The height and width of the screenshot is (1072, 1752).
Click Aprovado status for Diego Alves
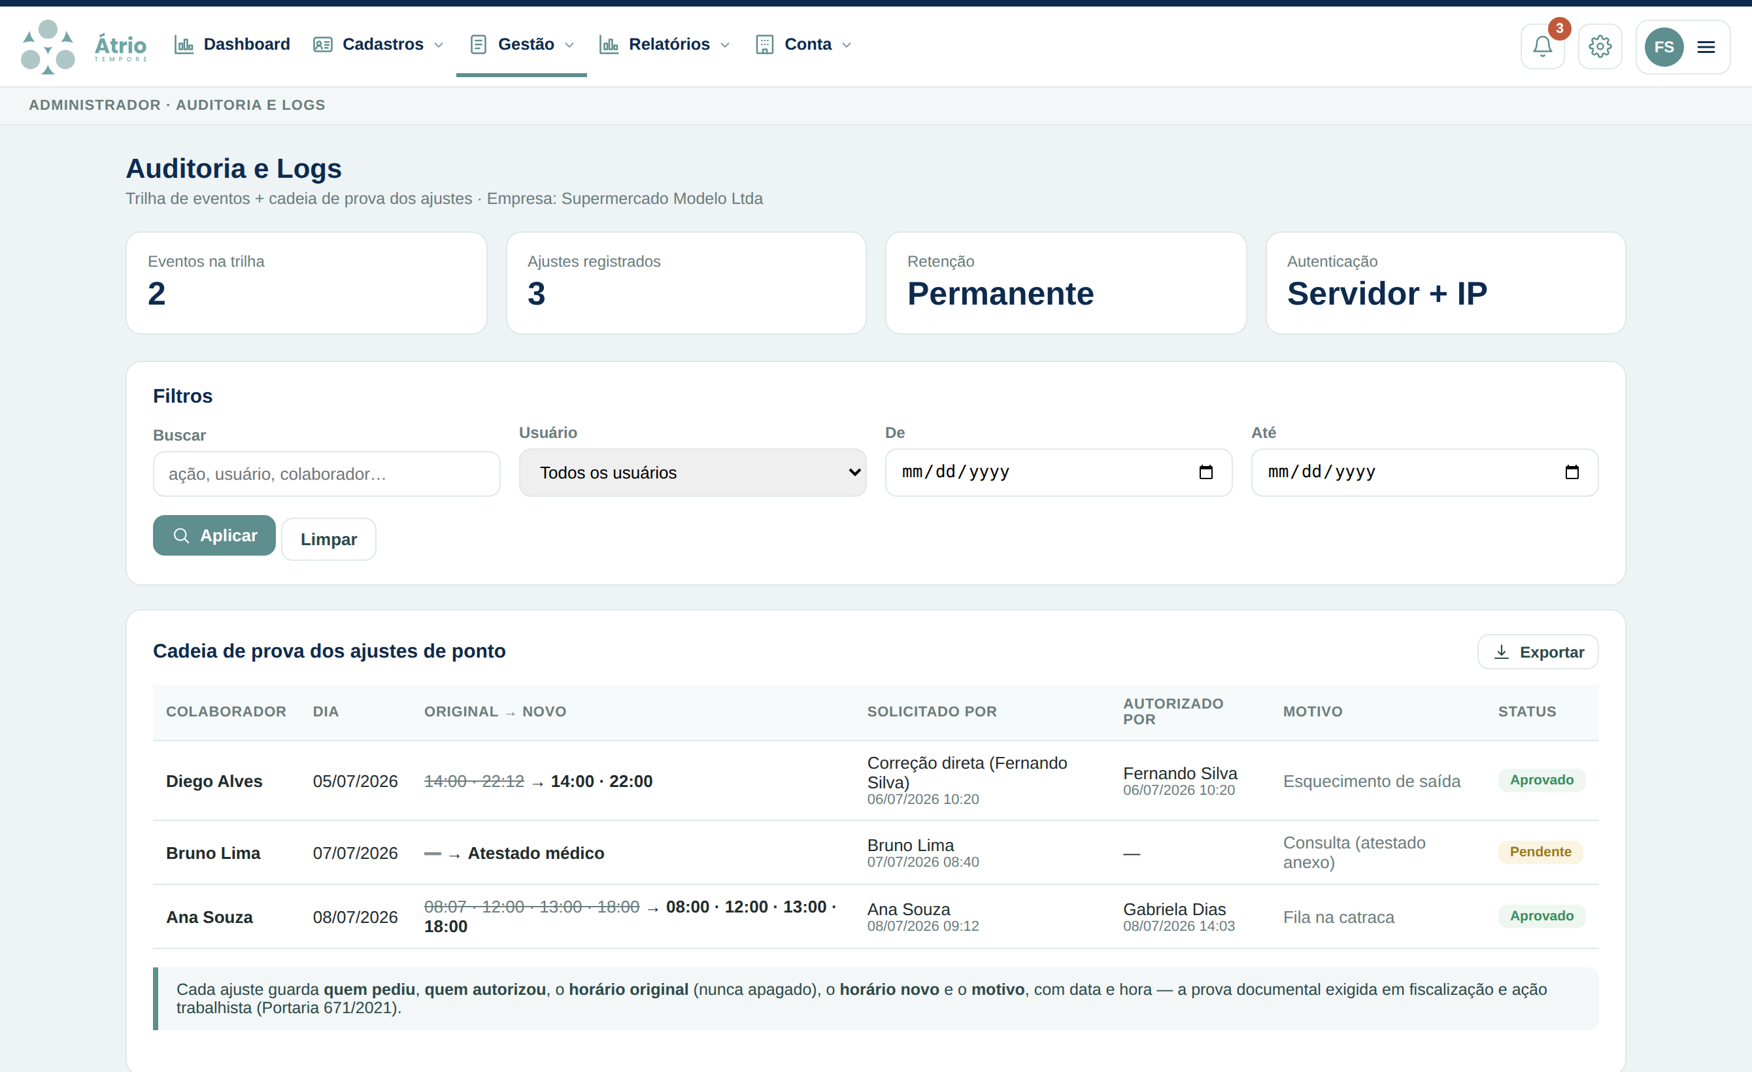point(1541,780)
